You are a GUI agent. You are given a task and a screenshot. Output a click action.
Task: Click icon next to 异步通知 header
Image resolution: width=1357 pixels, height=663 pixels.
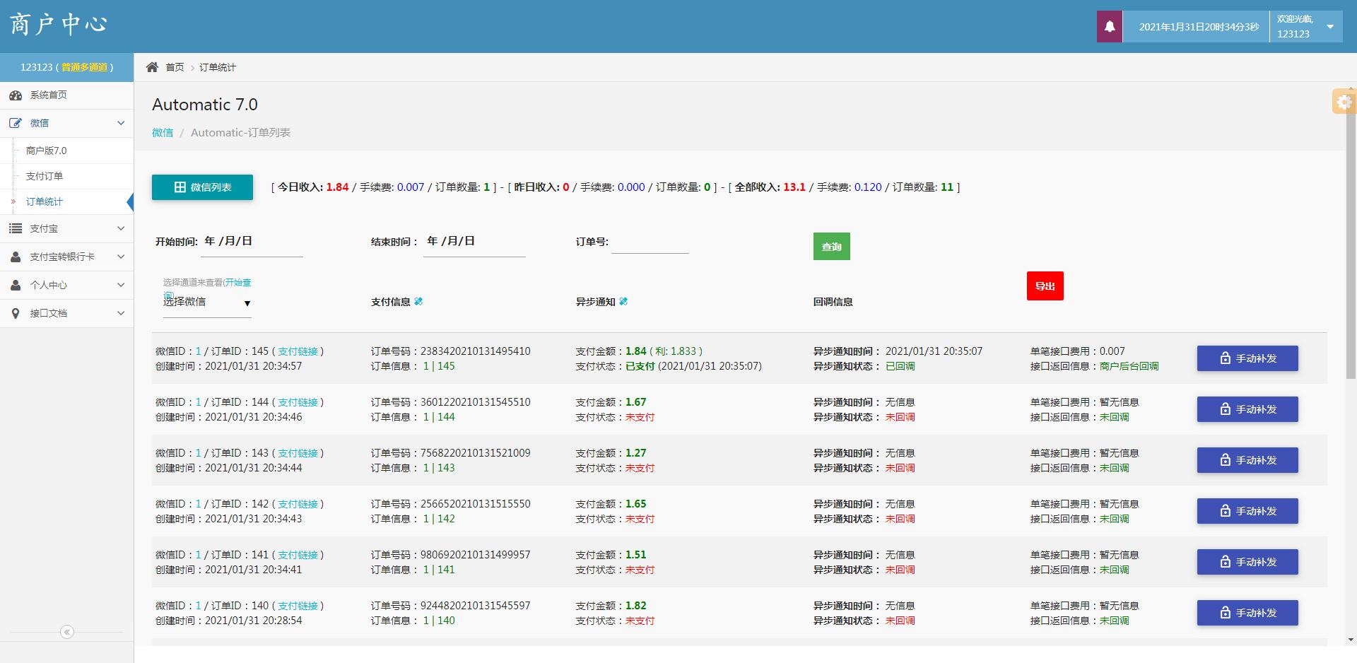(x=623, y=302)
